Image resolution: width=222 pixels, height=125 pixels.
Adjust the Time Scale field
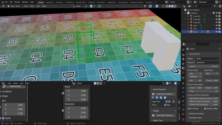click(212, 81)
